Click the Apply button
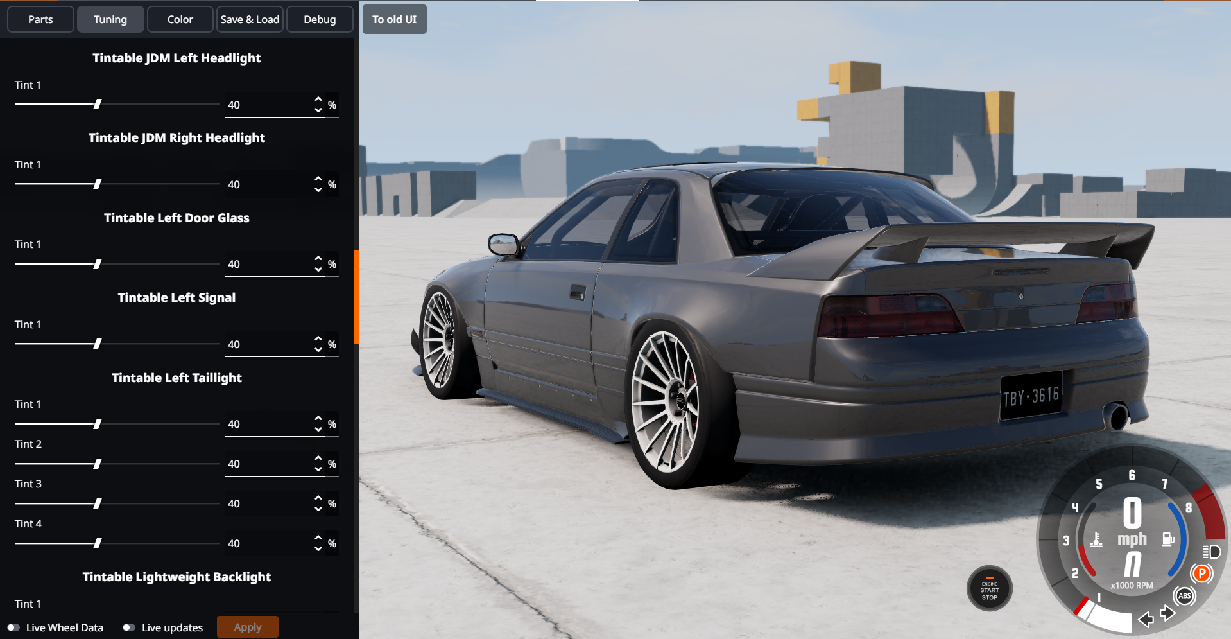The image size is (1231, 639). [x=248, y=627]
